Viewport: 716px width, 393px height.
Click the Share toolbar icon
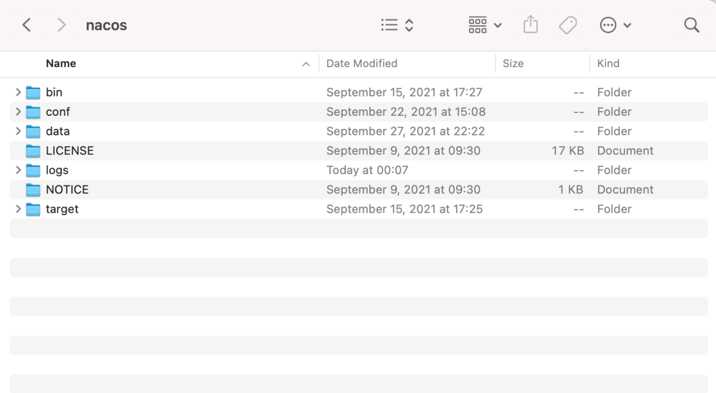point(531,25)
